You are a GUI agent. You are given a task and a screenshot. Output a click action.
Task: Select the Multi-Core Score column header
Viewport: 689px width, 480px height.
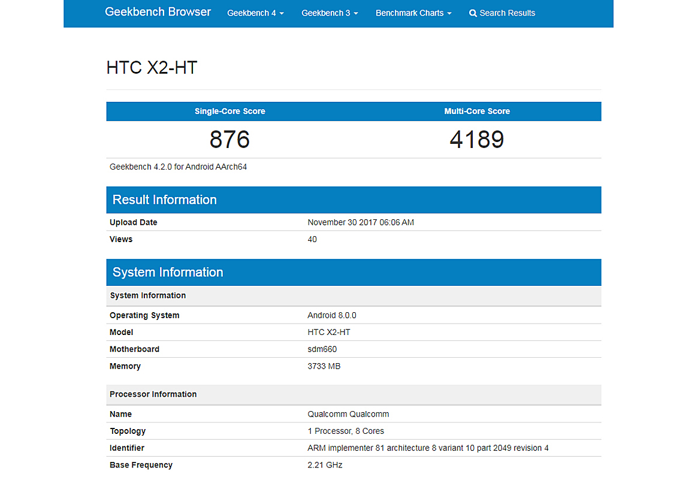click(477, 111)
